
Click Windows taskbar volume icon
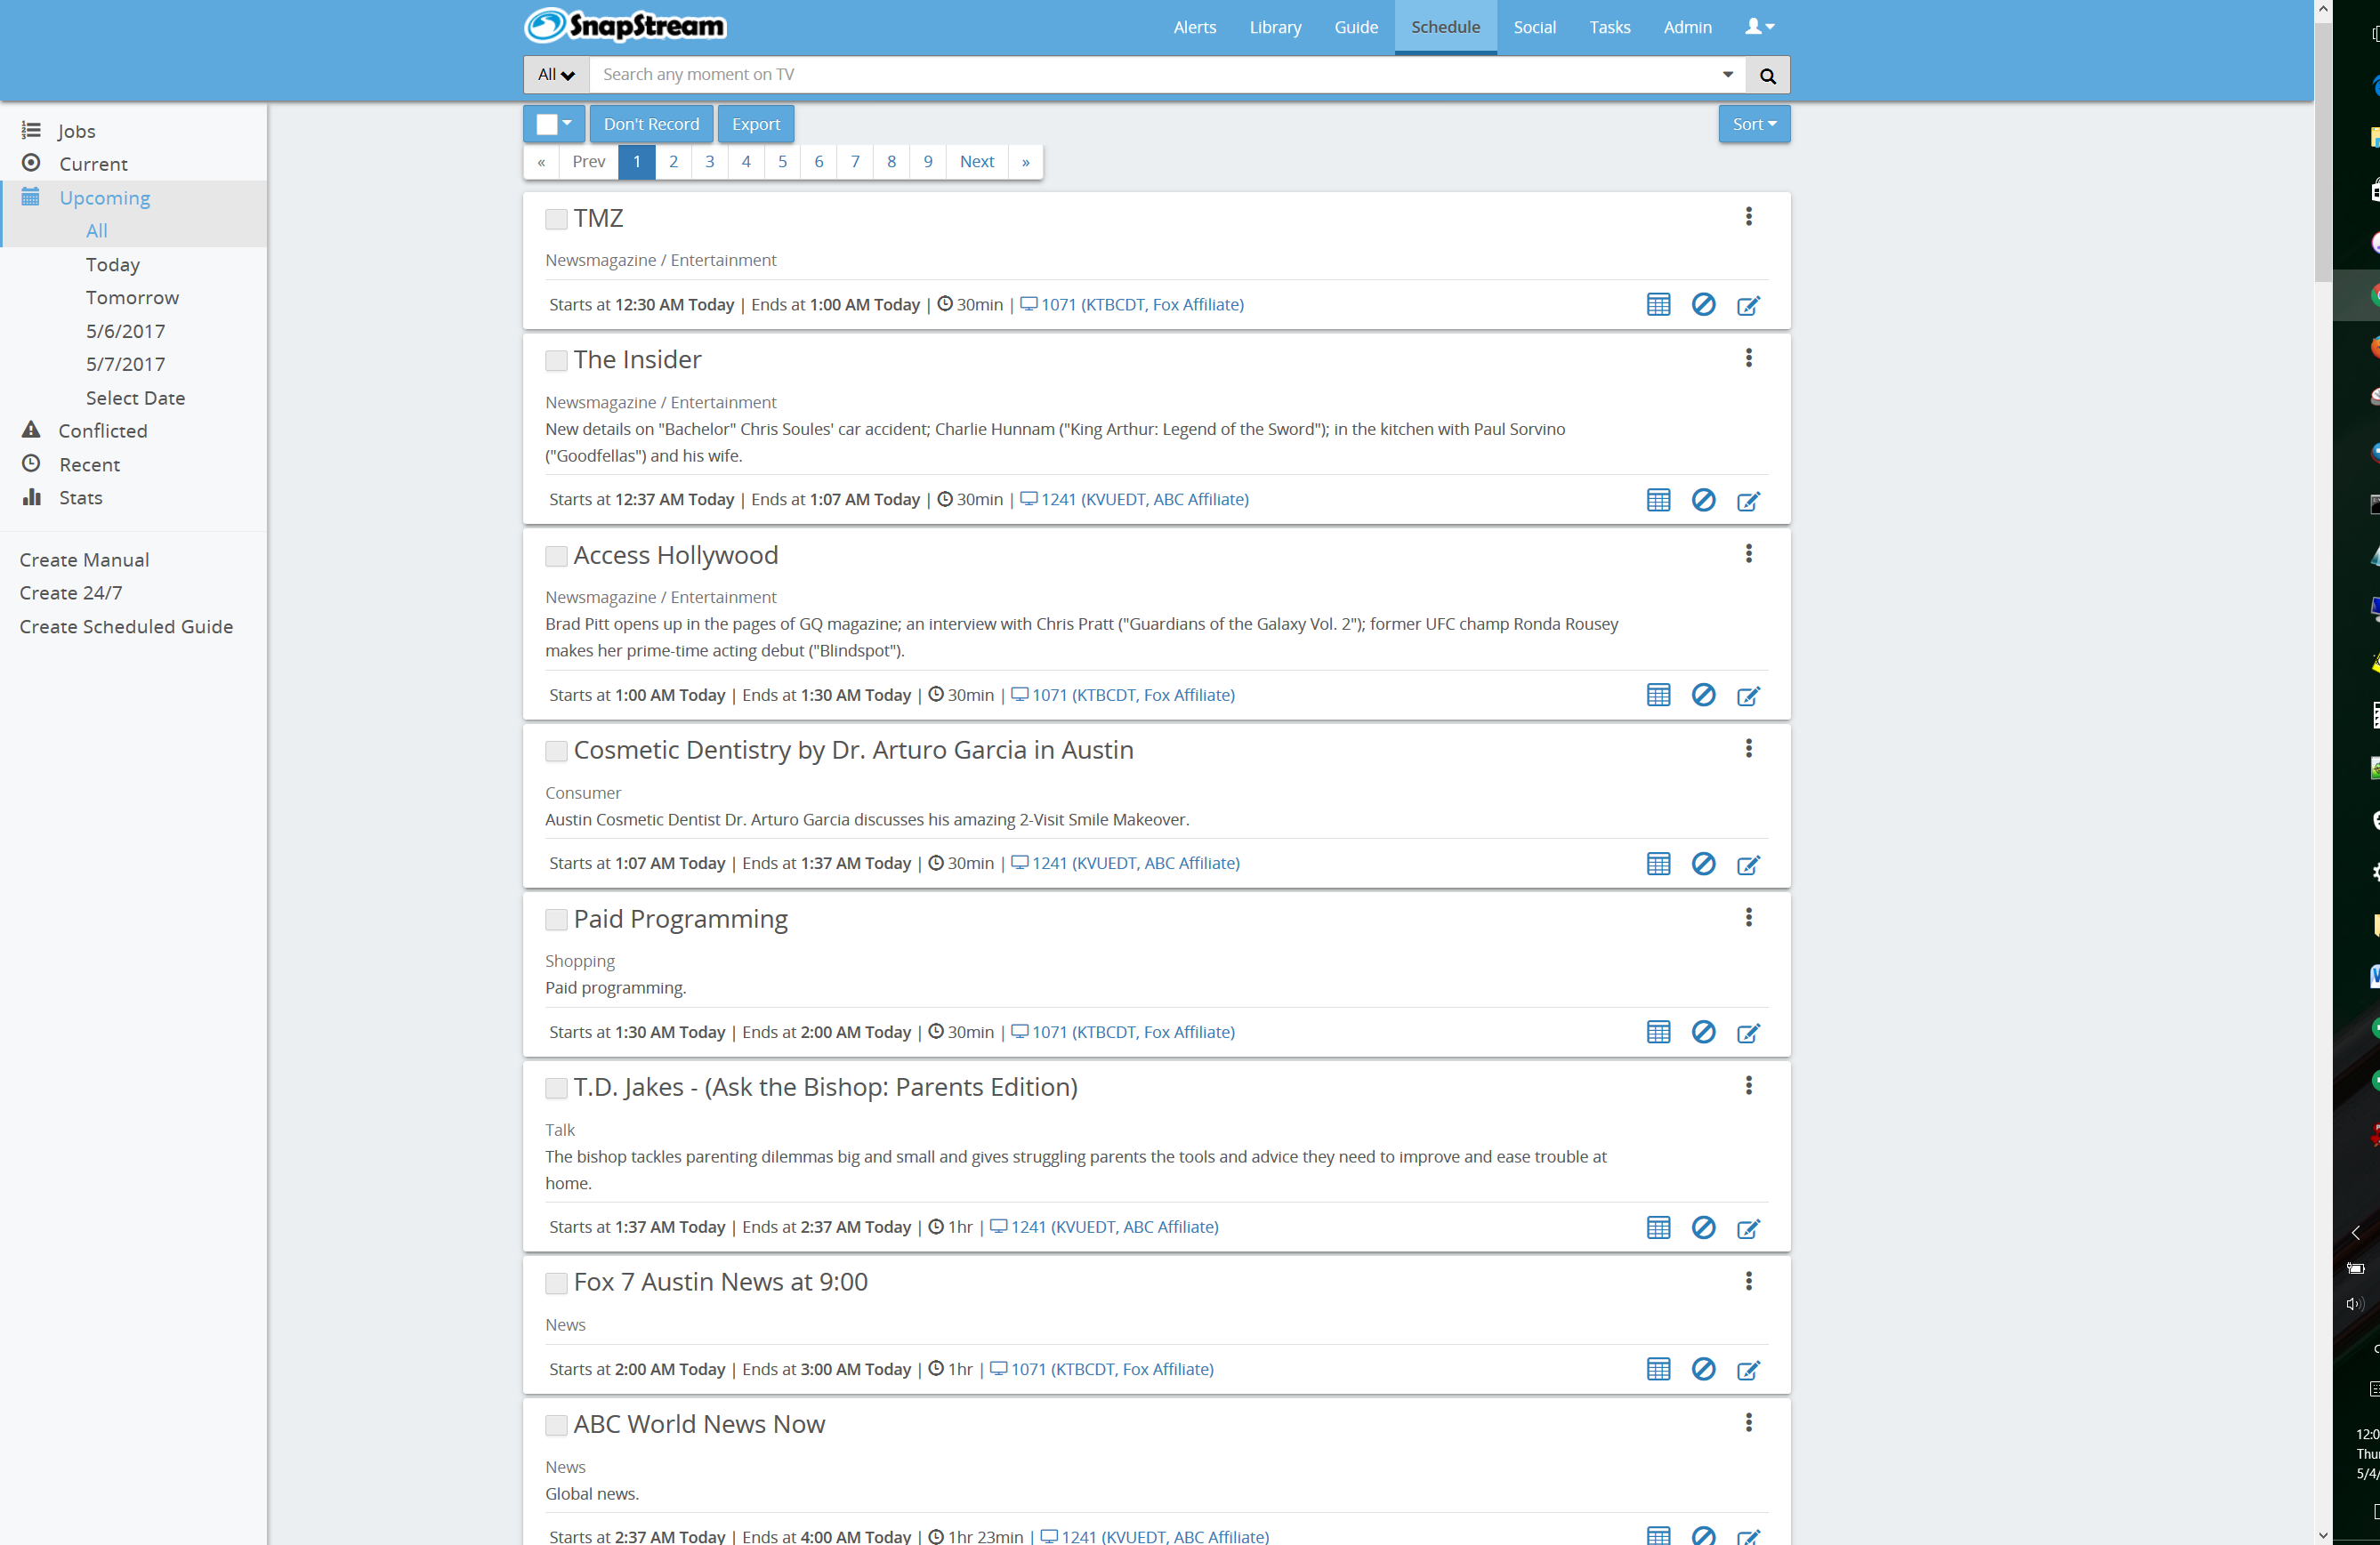coord(2354,1303)
